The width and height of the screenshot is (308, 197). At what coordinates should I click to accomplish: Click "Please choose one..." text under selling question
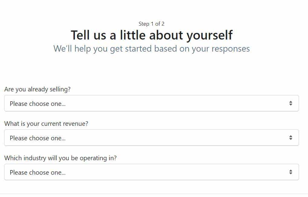point(38,104)
